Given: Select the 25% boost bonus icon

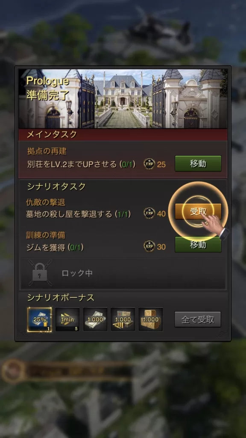Looking at the screenshot, I should pos(39,319).
